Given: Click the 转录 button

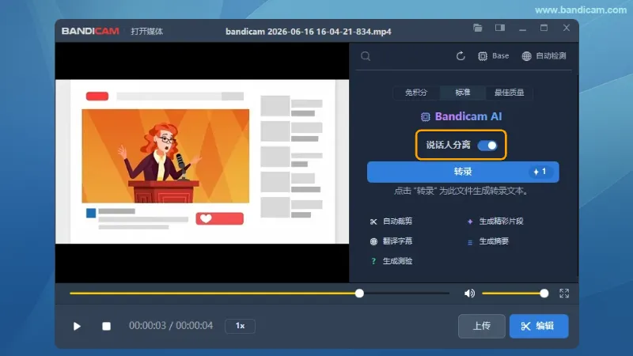Looking at the screenshot, I should click(463, 172).
